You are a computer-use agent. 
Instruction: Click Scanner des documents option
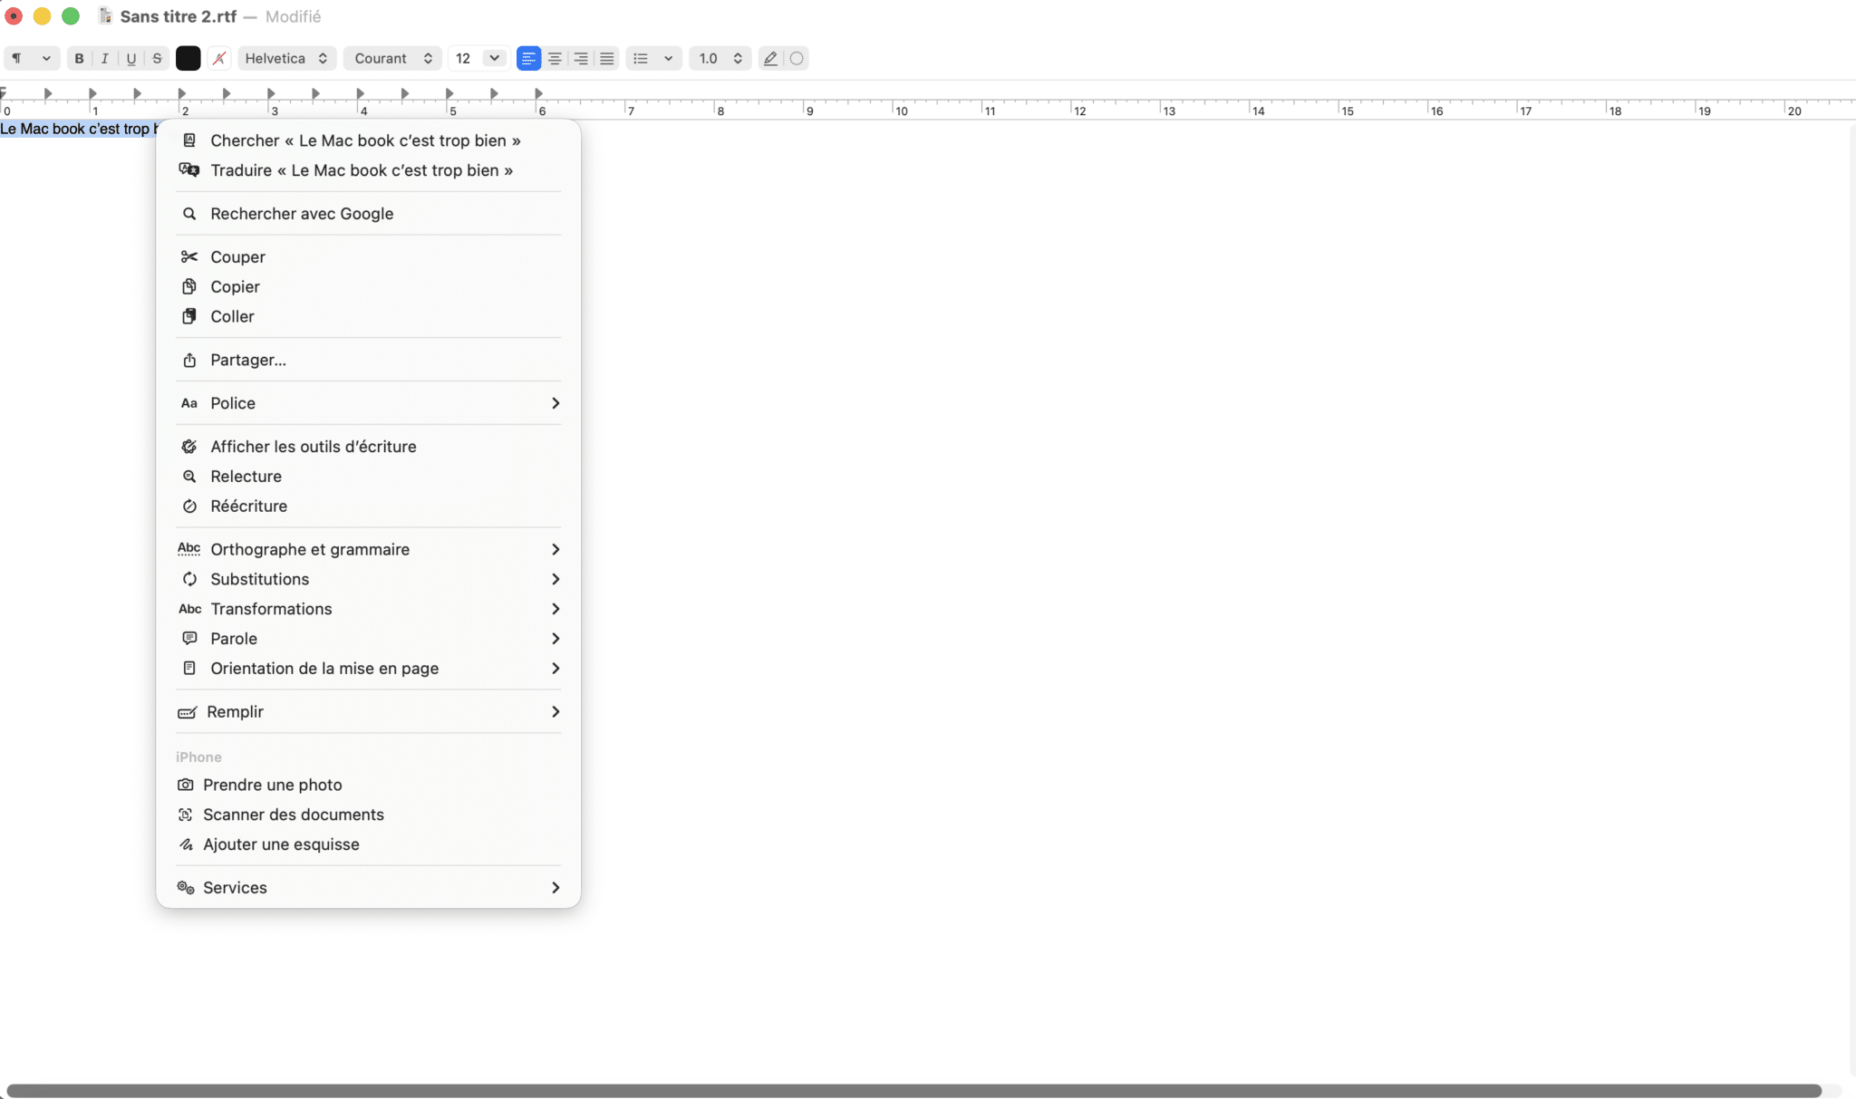click(294, 814)
